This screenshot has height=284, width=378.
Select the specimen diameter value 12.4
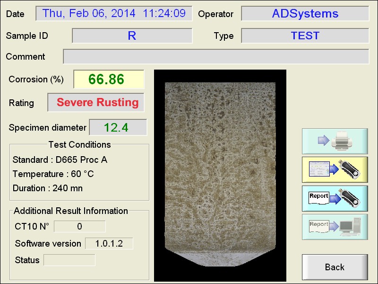pyautogui.click(x=118, y=127)
